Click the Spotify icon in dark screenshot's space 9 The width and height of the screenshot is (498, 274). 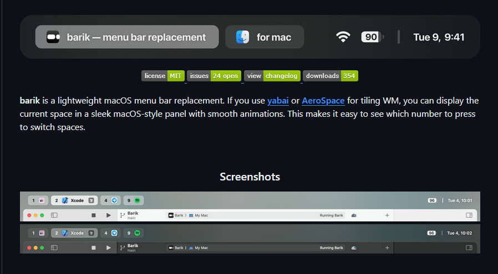[137, 233]
